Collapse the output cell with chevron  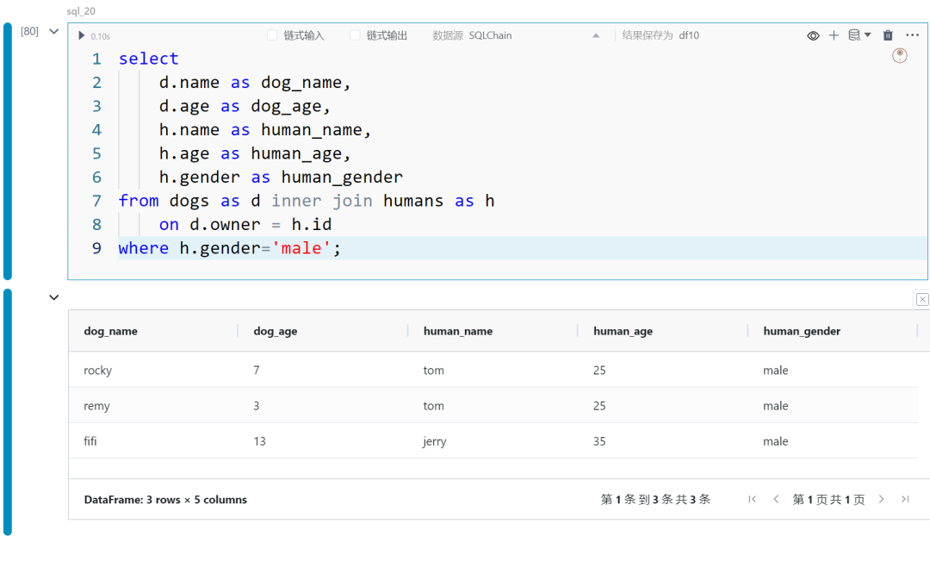click(54, 297)
